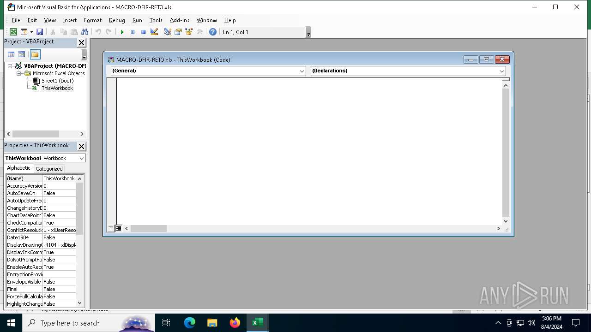Close the Project - VBAProject panel
Screen dimensions: 591x332
(81, 42)
